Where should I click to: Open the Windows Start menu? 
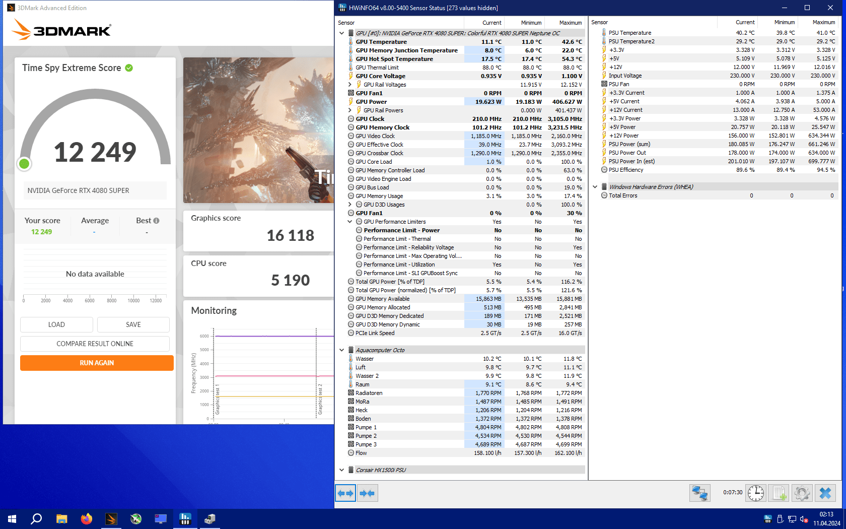(12, 518)
